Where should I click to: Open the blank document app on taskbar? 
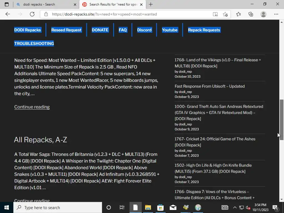[x=135, y=207]
